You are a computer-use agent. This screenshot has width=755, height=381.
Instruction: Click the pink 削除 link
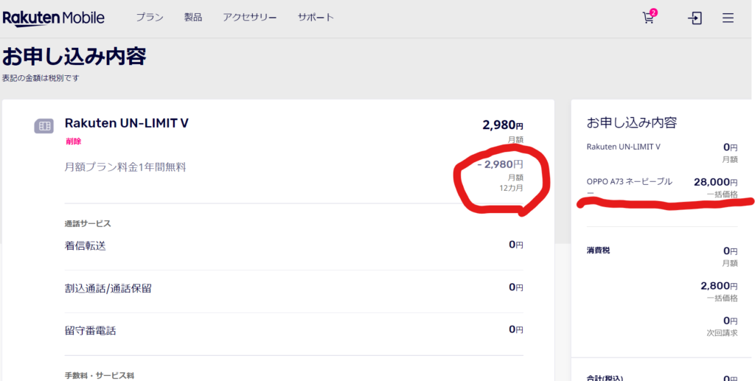pyautogui.click(x=74, y=141)
